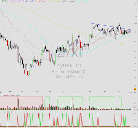Select the Moving Average 20 label
Image resolution: width=138 pixels, height=128 pixels.
click(x=28, y=1)
